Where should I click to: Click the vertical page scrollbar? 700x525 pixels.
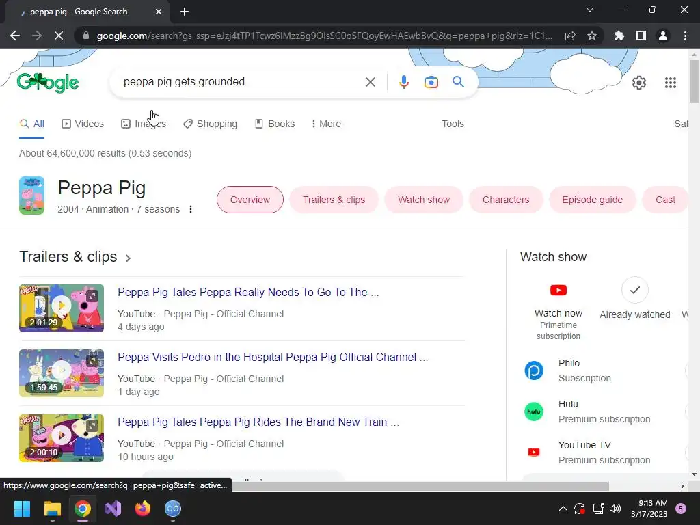(694, 81)
